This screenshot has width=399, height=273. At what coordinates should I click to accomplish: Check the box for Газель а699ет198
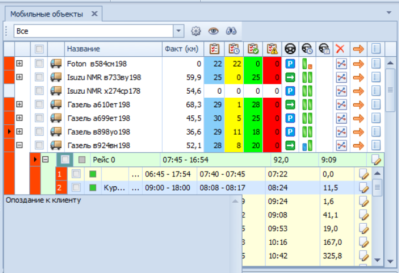[x=39, y=118]
